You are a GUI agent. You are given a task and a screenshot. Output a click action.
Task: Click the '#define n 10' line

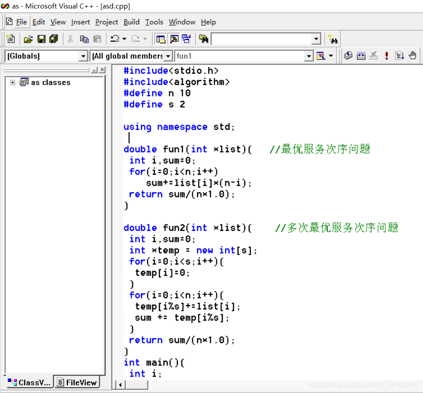(157, 93)
